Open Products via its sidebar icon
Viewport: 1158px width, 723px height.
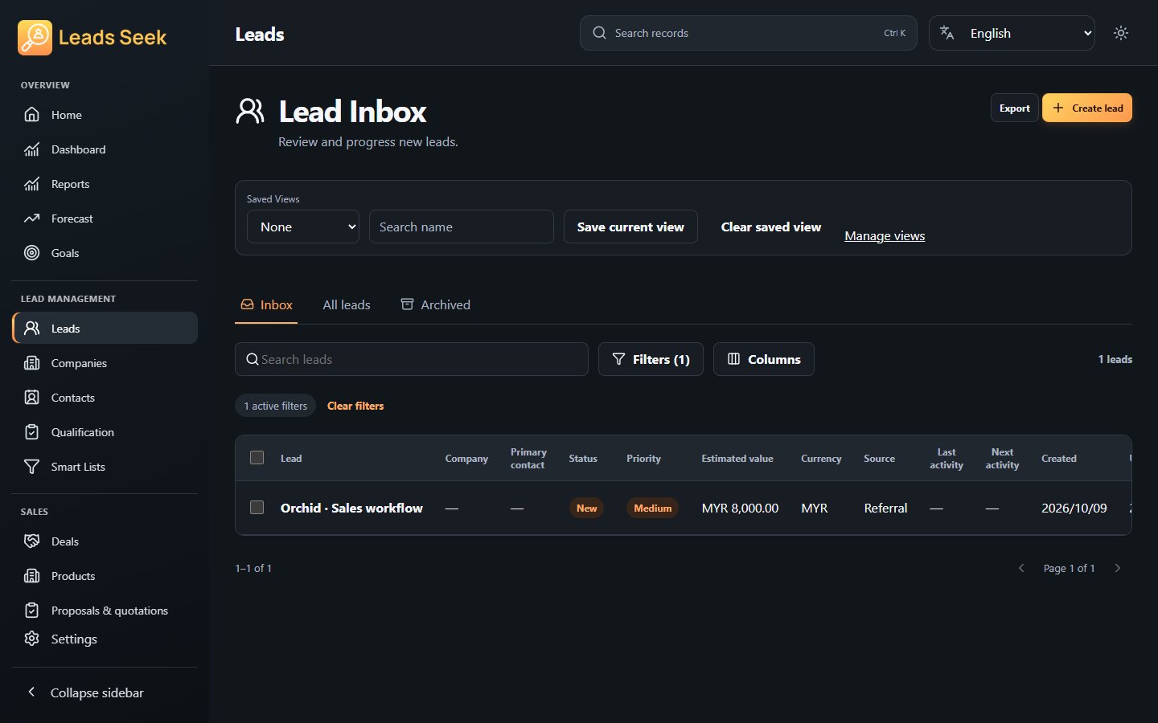point(31,576)
